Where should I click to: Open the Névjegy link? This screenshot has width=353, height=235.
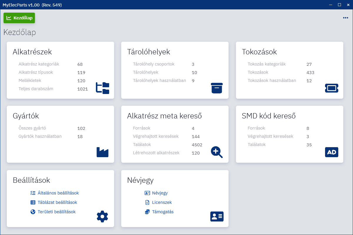[x=160, y=193]
